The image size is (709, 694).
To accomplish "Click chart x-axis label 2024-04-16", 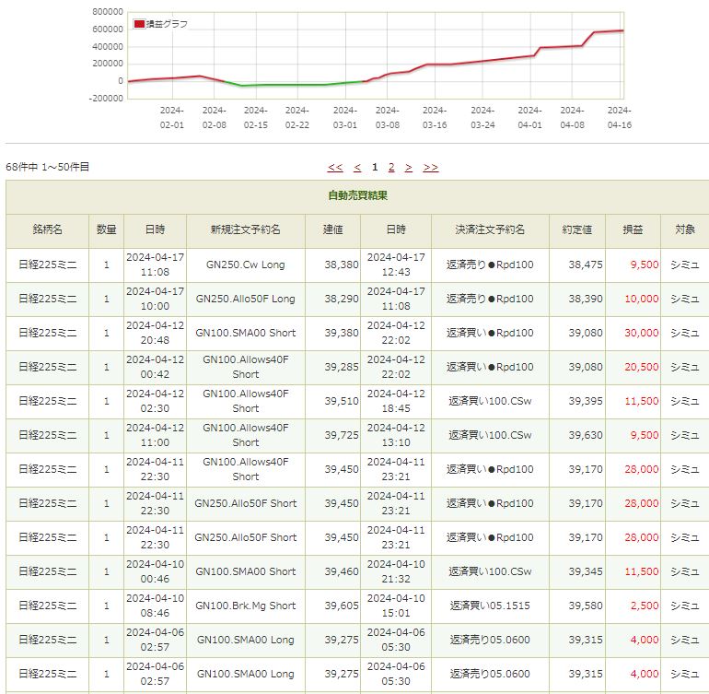I will click(x=620, y=118).
